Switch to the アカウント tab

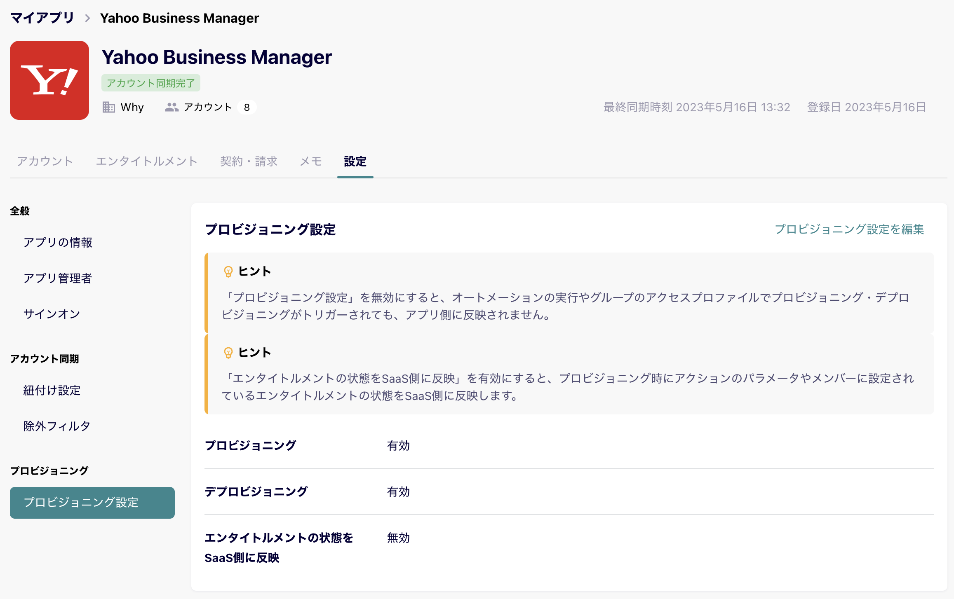pyautogui.click(x=45, y=161)
